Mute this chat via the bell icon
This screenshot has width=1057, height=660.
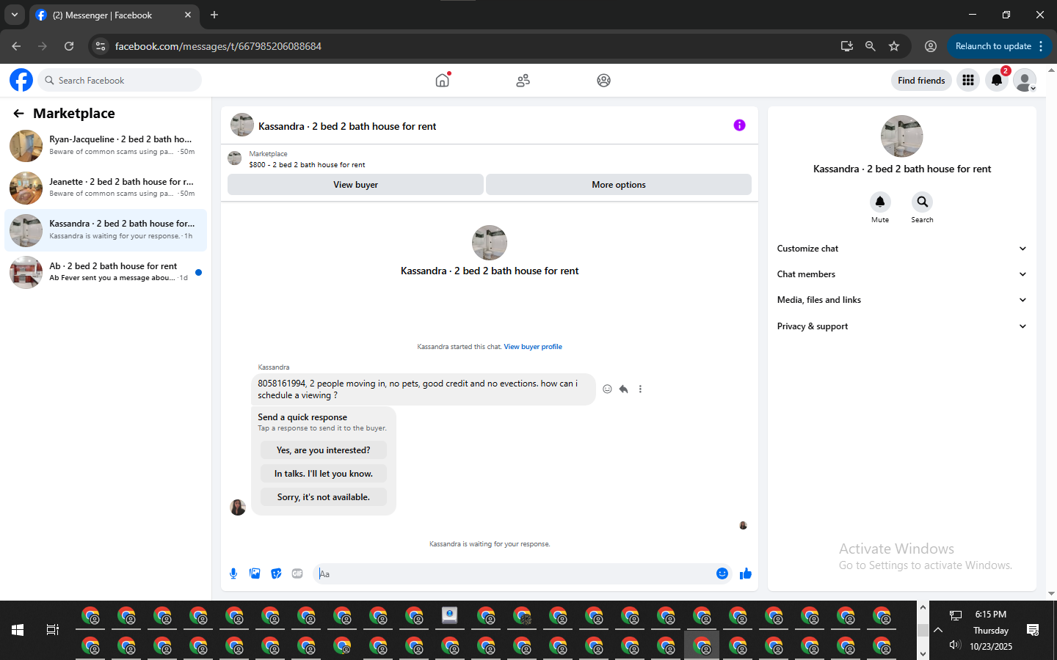click(x=880, y=202)
